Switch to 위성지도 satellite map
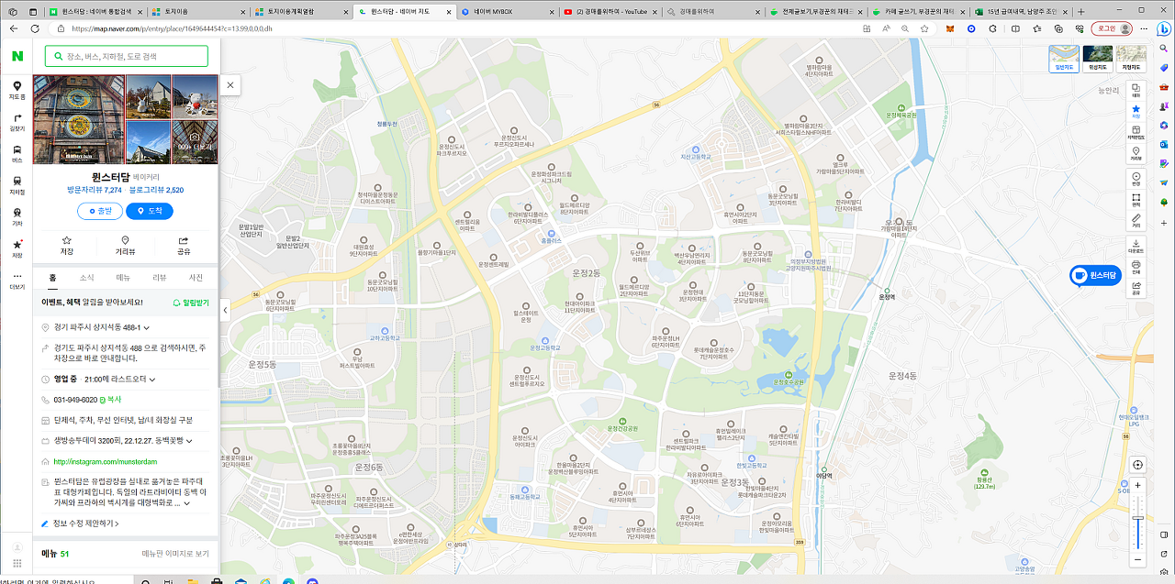This screenshot has height=584, width=1175. tap(1098, 59)
